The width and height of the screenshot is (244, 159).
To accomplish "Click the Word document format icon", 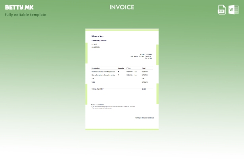I will click(x=233, y=10).
